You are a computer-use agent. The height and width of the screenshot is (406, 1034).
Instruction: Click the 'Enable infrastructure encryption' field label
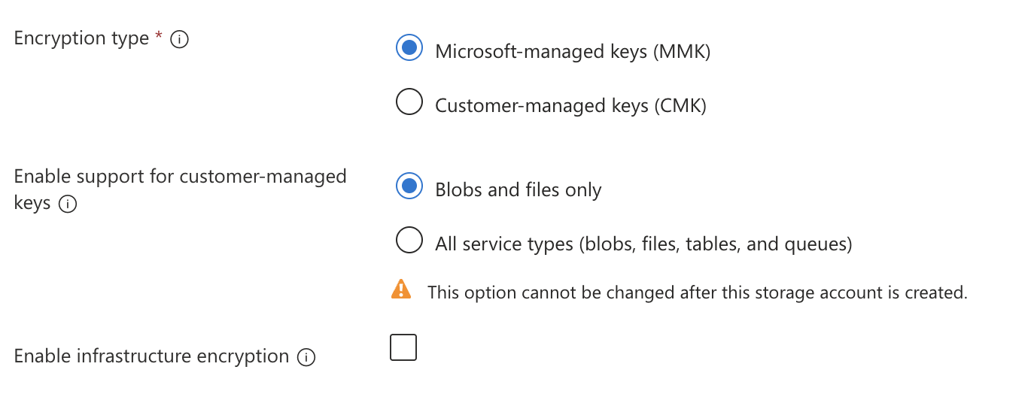click(x=151, y=356)
